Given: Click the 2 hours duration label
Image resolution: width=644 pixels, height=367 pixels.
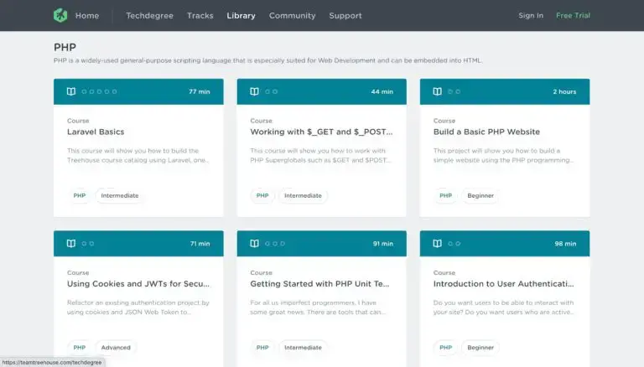Looking at the screenshot, I should point(564,91).
